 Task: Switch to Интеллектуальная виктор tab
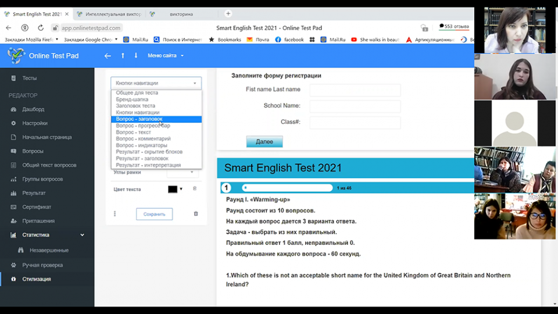110,14
